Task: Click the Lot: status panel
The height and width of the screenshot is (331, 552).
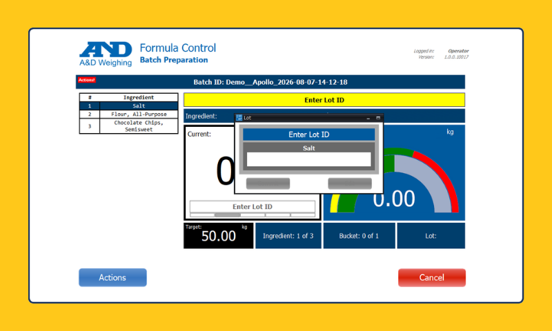Action: (431, 236)
